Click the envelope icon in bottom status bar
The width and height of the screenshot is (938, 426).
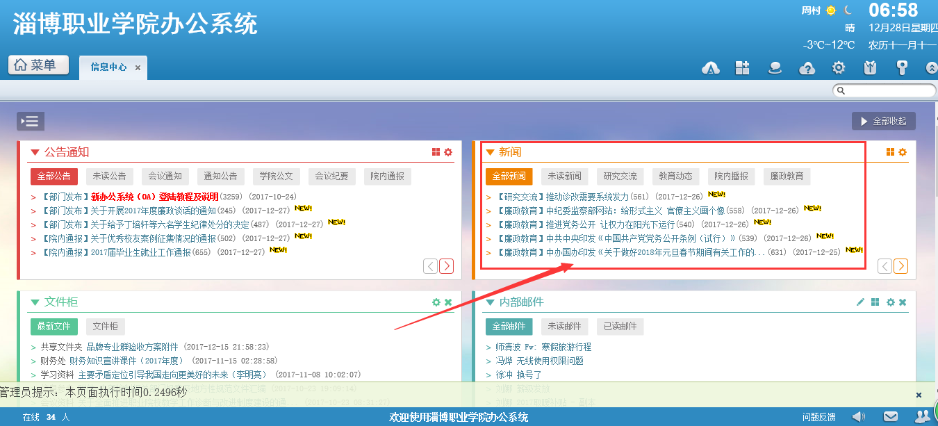tap(891, 416)
